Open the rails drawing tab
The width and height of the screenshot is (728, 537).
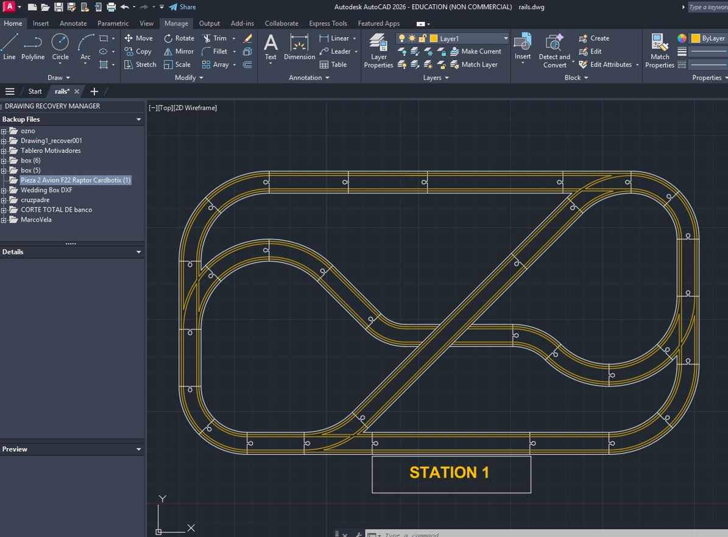tap(63, 91)
